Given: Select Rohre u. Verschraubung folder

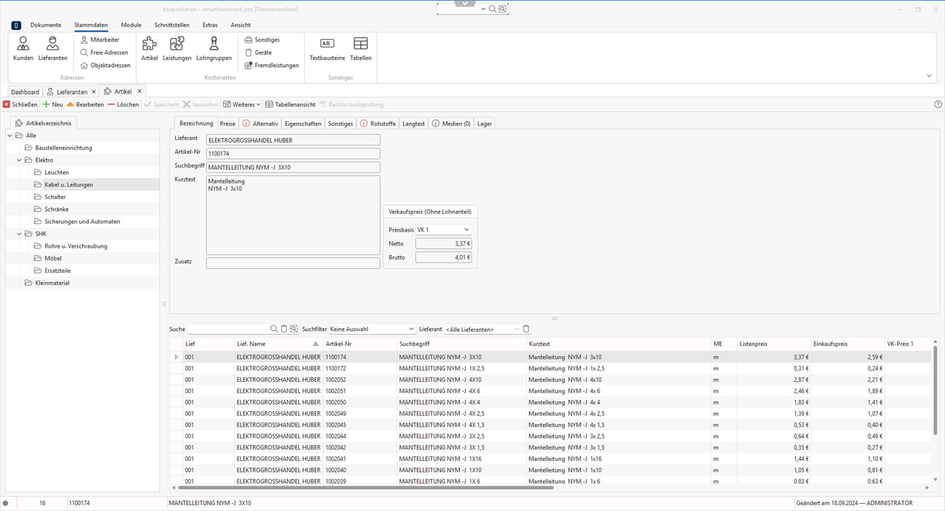Looking at the screenshot, I should point(75,246).
